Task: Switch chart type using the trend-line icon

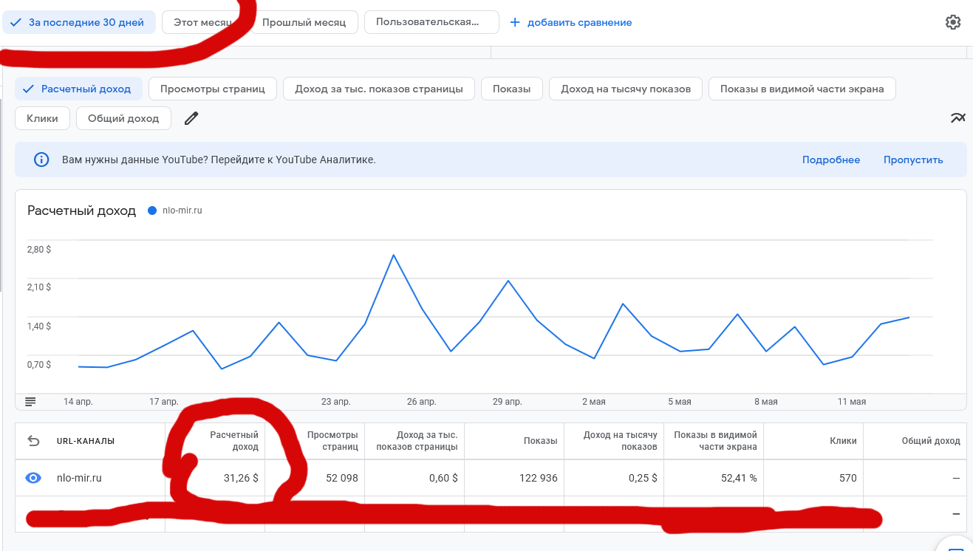Action: tap(958, 118)
